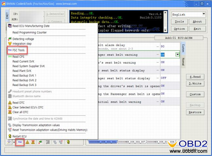The width and height of the screenshot is (212, 156).
Task: Click the Detecting voltage toolbar icon
Action: click(40, 142)
